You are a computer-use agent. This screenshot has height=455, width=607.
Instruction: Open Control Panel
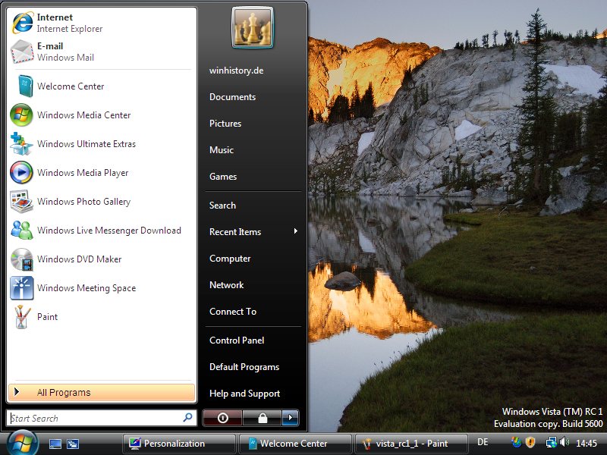pyautogui.click(x=237, y=340)
